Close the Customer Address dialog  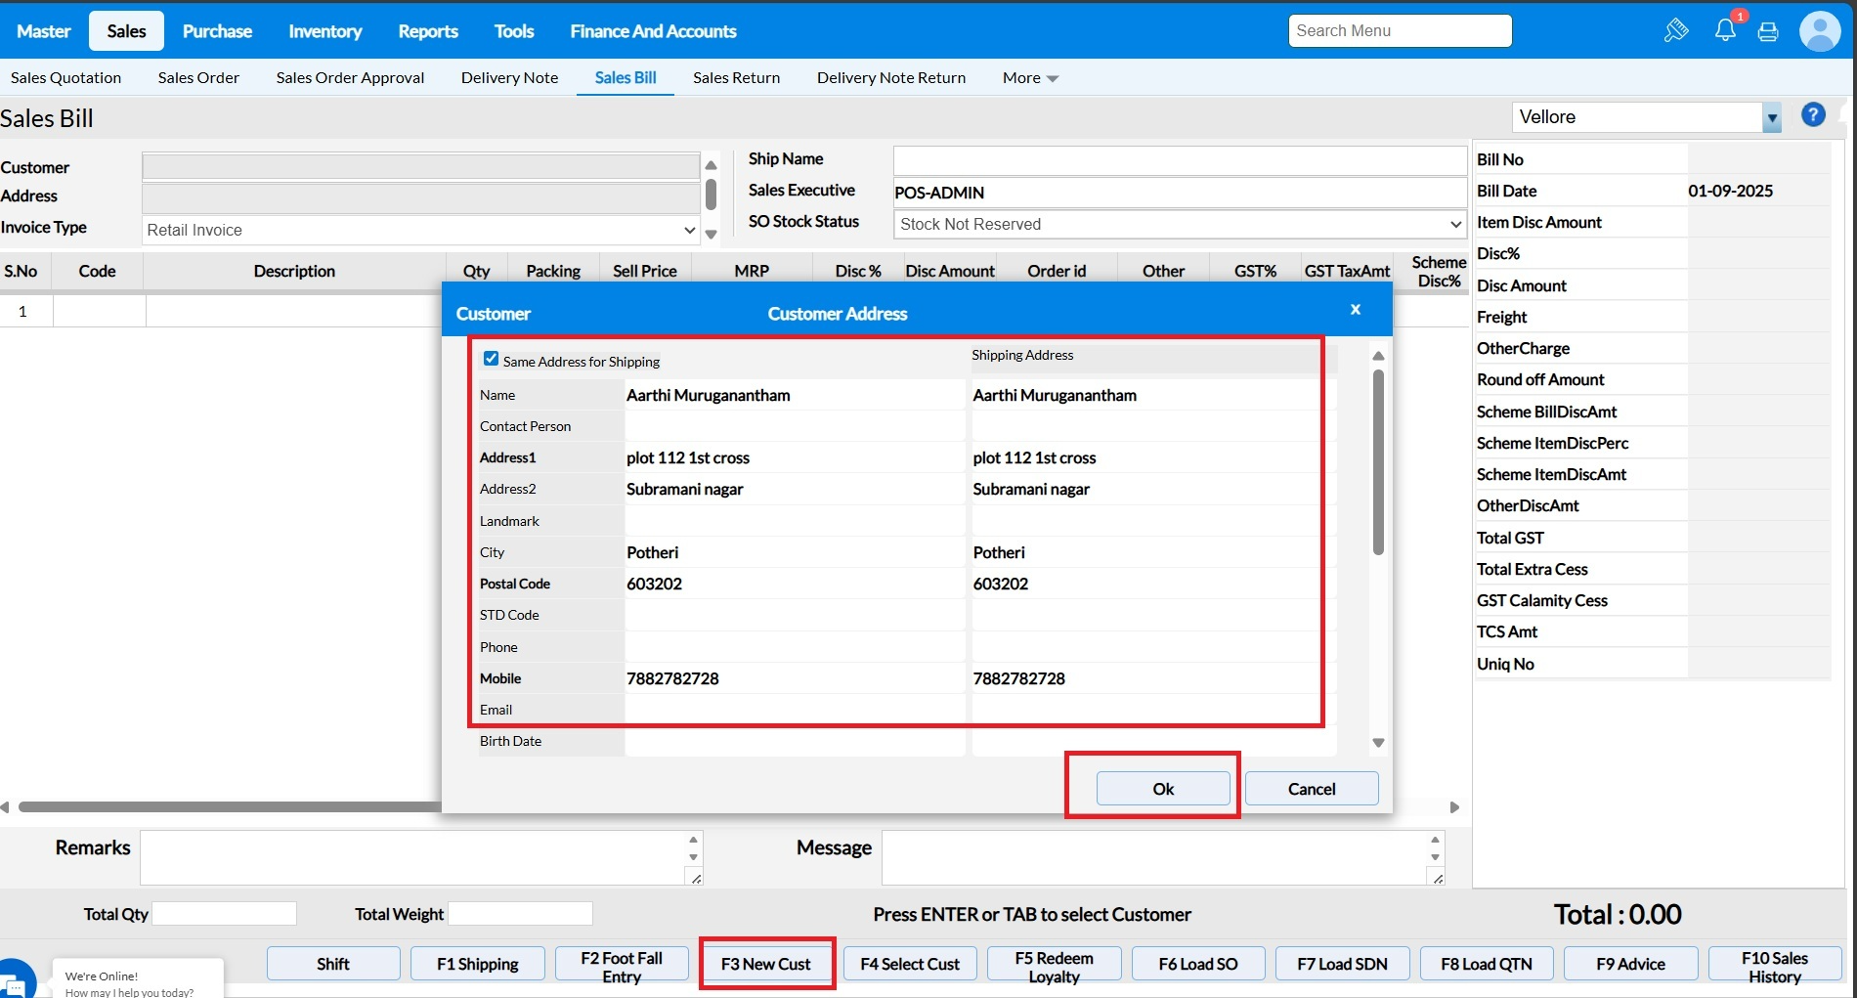tap(1356, 310)
